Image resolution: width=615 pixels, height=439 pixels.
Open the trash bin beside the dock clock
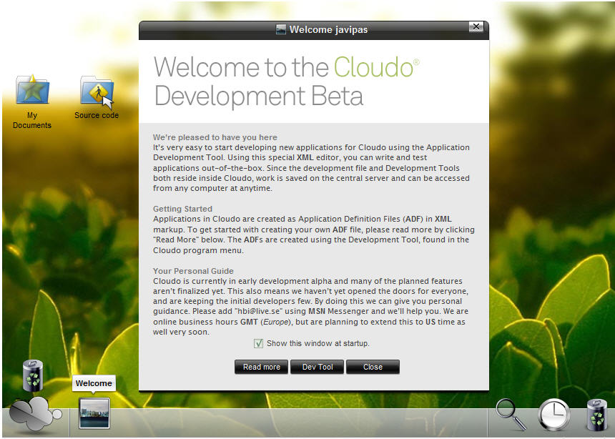(596, 415)
